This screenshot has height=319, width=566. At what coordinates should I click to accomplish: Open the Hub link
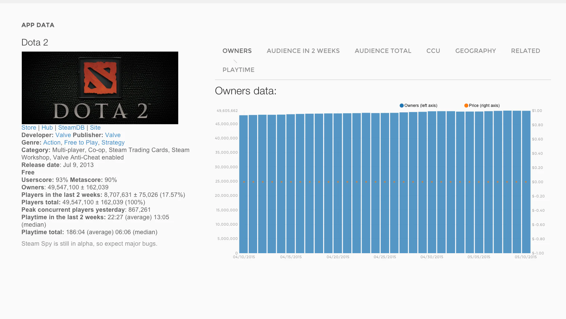point(47,128)
